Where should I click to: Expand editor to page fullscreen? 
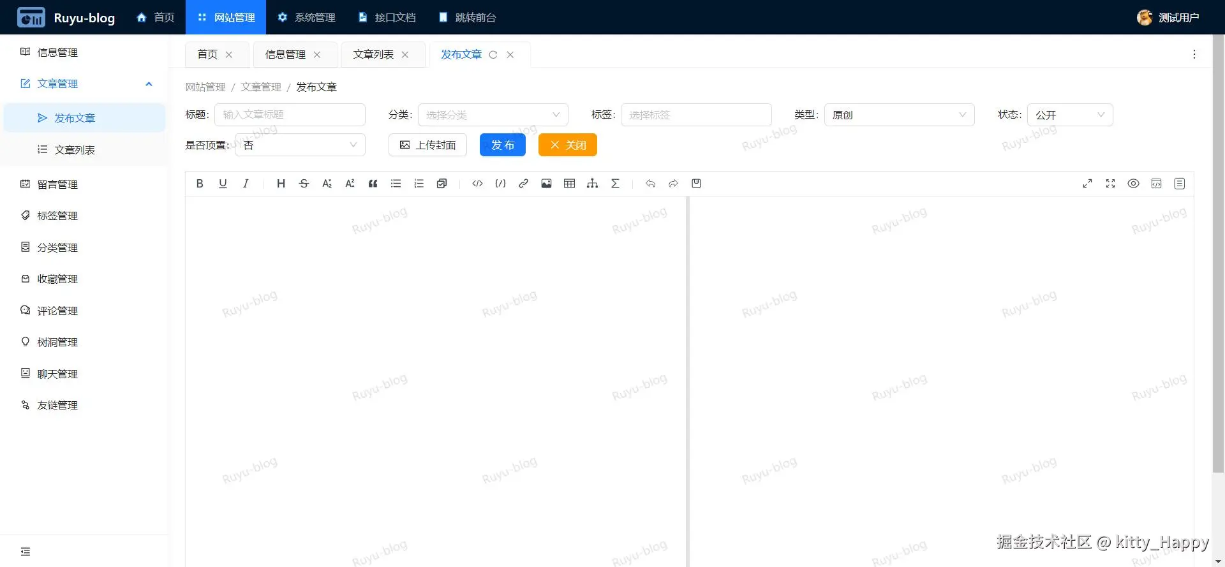(x=1087, y=184)
